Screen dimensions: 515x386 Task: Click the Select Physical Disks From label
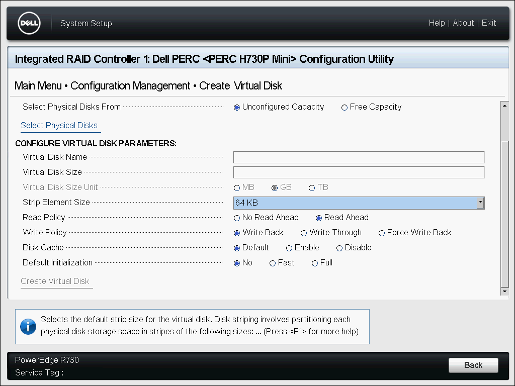coord(71,107)
